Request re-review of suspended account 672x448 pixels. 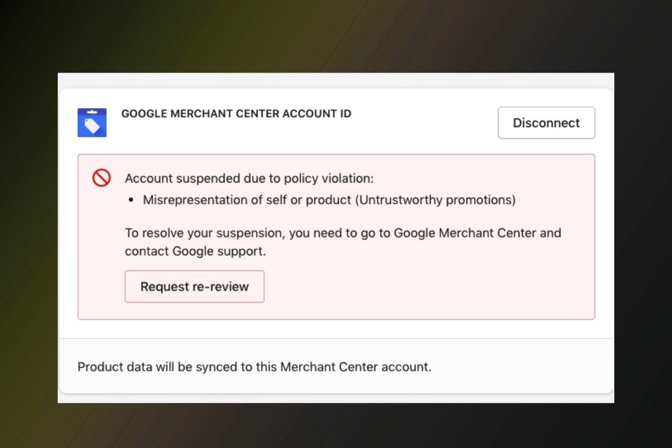point(194,287)
